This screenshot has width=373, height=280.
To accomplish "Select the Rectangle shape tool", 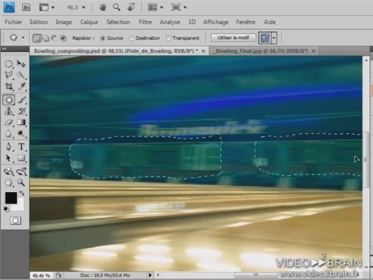I will pyautogui.click(x=21, y=158).
